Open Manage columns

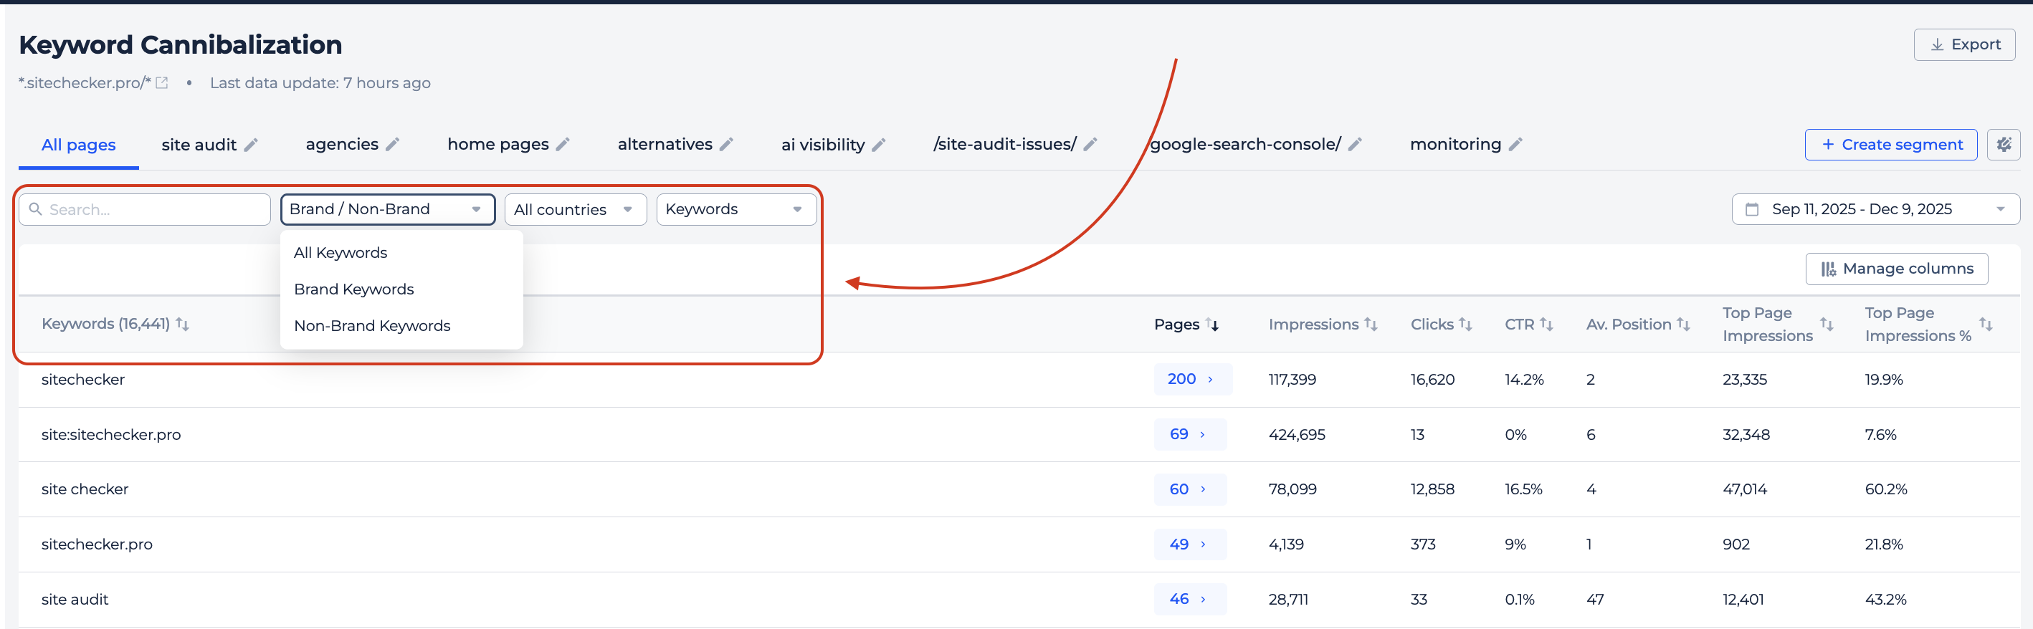(x=1897, y=269)
